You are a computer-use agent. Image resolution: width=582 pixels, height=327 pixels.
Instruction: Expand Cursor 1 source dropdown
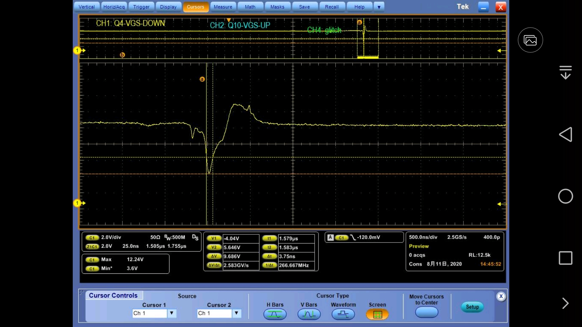[172, 313]
